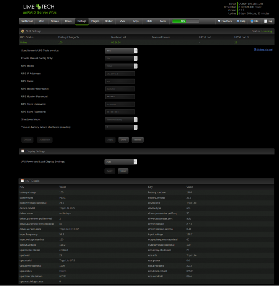
Task: Click the Log document icon
Action: (x=266, y=21)
